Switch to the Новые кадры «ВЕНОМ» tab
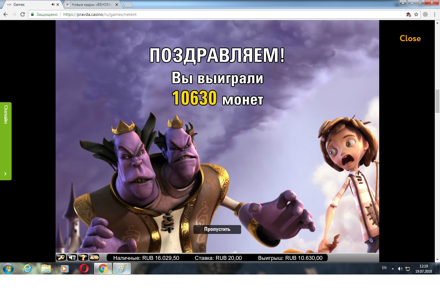440x305 pixels. tap(92, 5)
